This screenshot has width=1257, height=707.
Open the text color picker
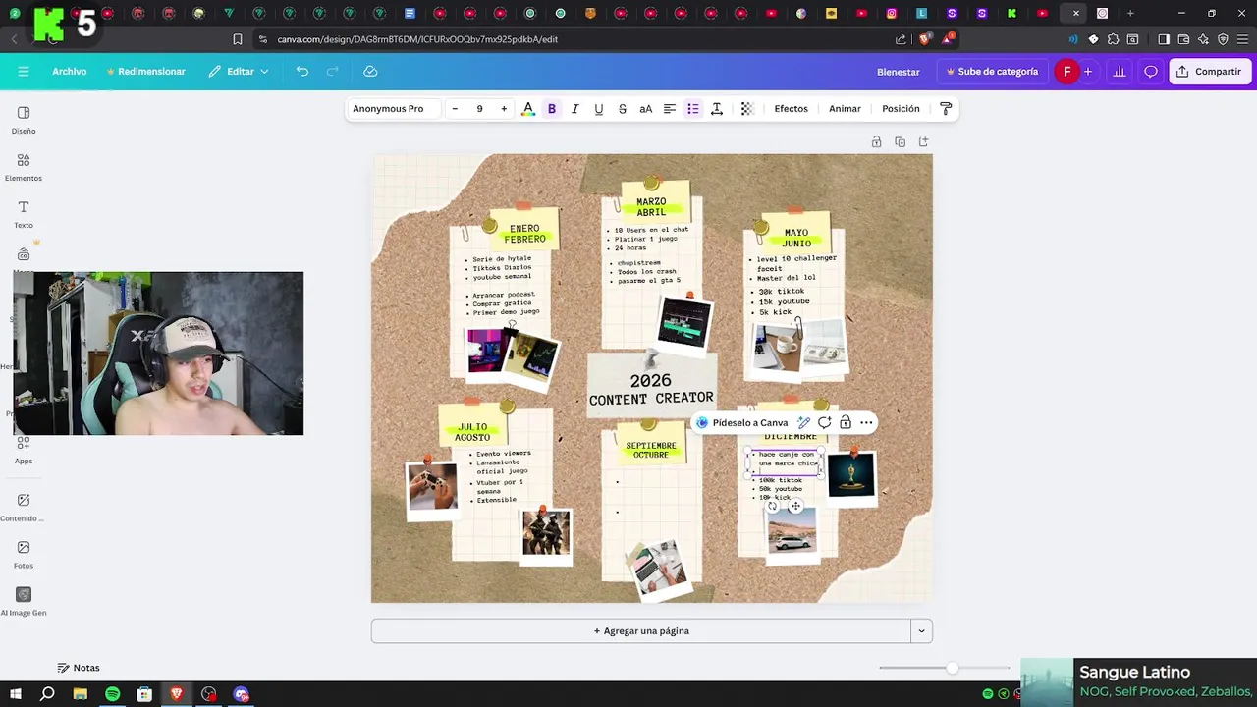[528, 109]
